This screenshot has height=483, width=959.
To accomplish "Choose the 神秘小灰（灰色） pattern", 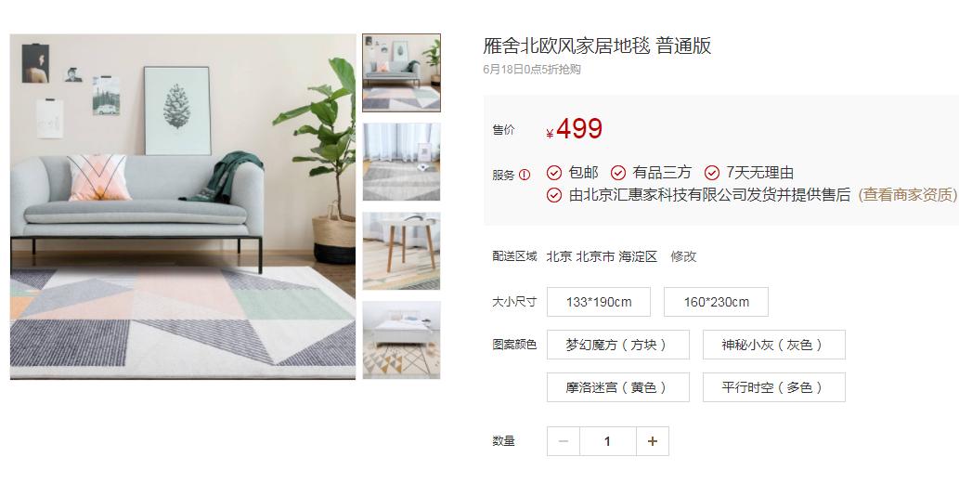I will 773,345.
